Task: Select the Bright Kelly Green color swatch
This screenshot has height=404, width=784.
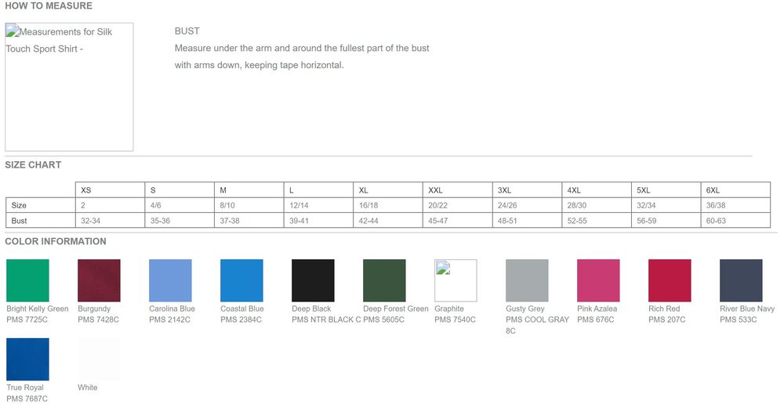Action: tap(27, 280)
